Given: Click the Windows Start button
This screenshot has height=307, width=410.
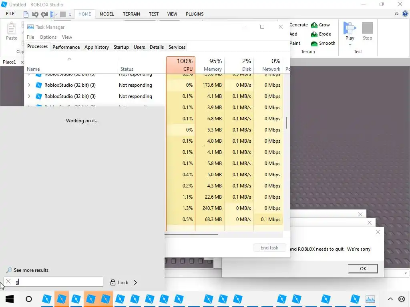Looking at the screenshot, I should tap(10, 299).
